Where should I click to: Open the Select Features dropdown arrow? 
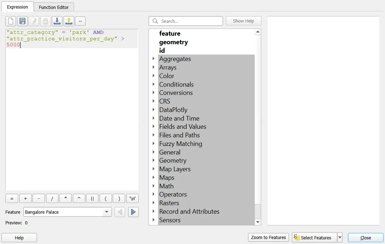click(340, 238)
